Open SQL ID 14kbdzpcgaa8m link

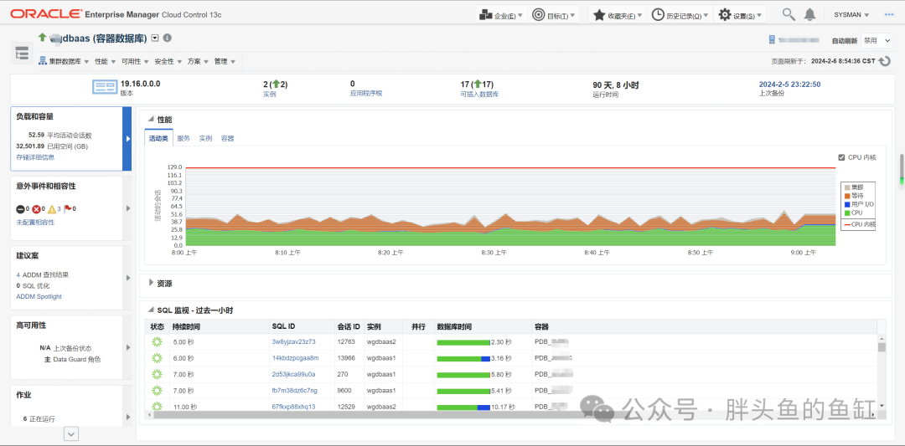(295, 358)
